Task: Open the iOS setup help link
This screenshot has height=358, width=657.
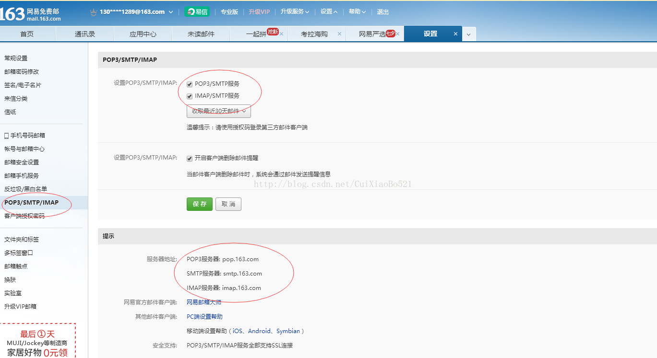Action: (238, 331)
